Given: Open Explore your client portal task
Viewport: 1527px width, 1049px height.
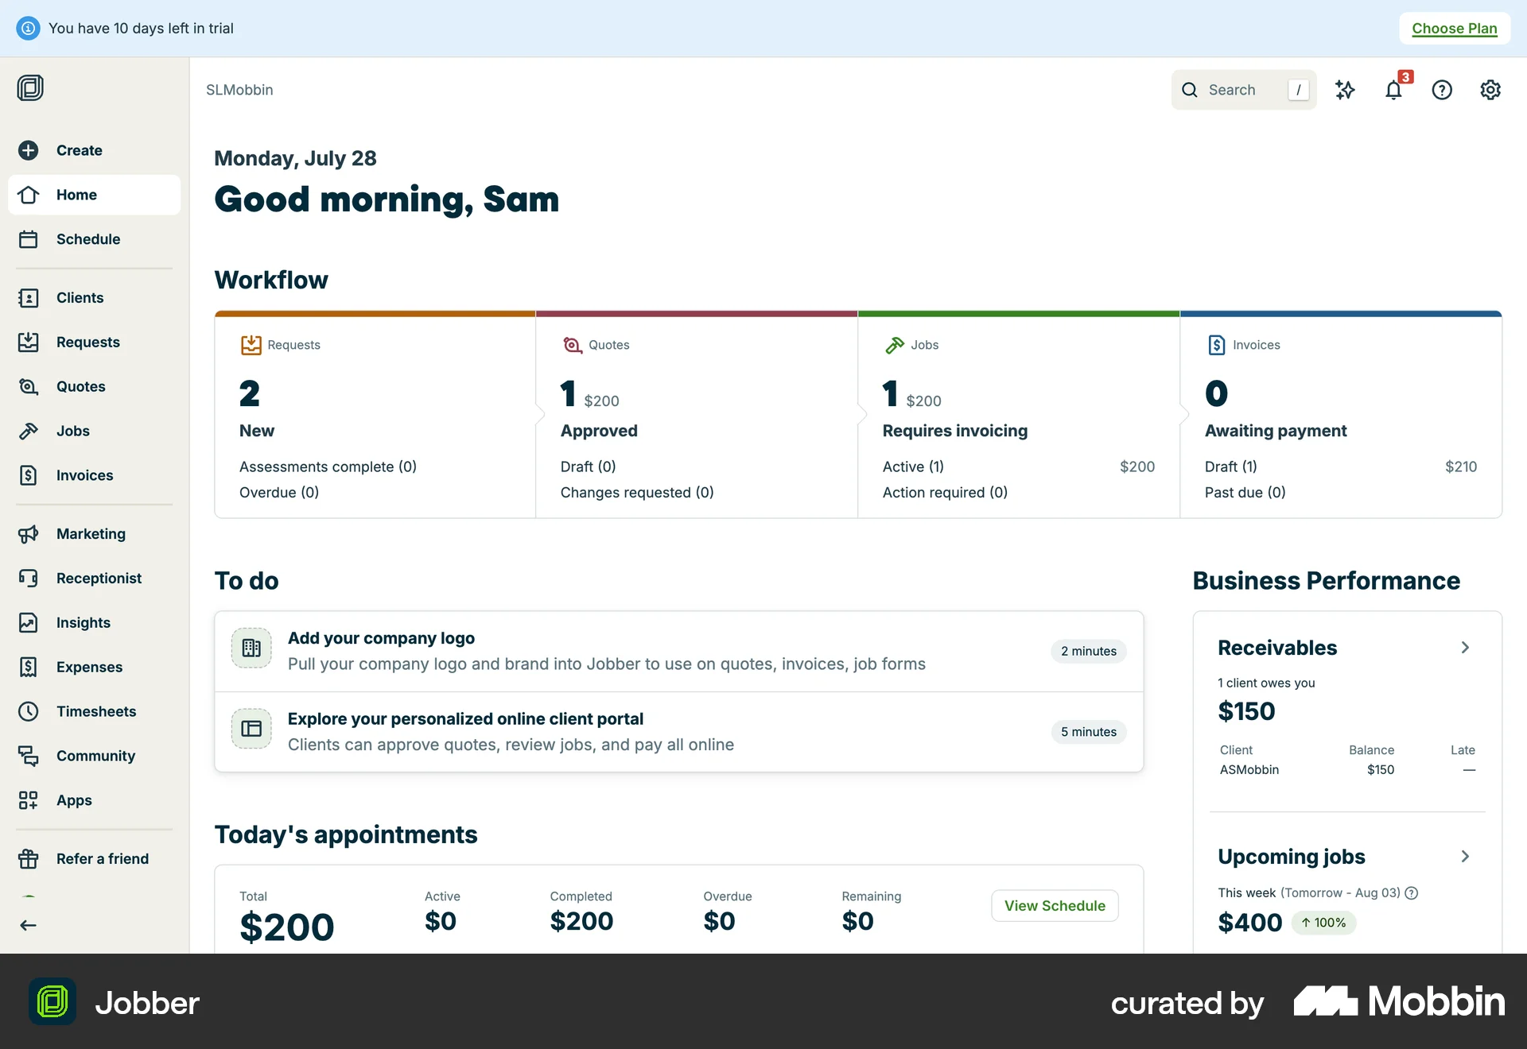Looking at the screenshot, I should tap(678, 731).
